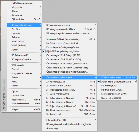Select Őrizze meg a video framet item
Image resolution: width=139 pixels, height=132 pixels.
(x=69, y=78)
